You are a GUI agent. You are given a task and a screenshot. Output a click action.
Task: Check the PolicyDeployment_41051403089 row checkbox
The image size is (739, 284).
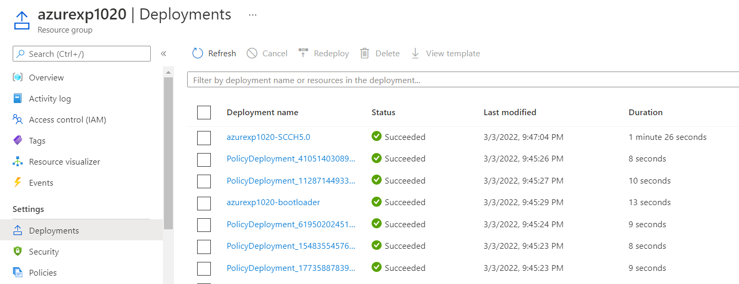pyautogui.click(x=204, y=159)
